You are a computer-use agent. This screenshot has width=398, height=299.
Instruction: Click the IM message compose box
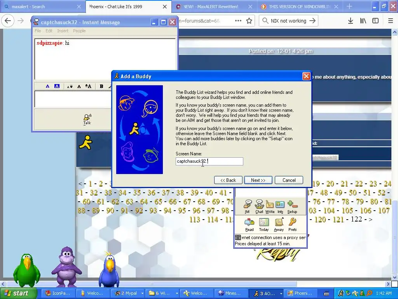point(73,99)
